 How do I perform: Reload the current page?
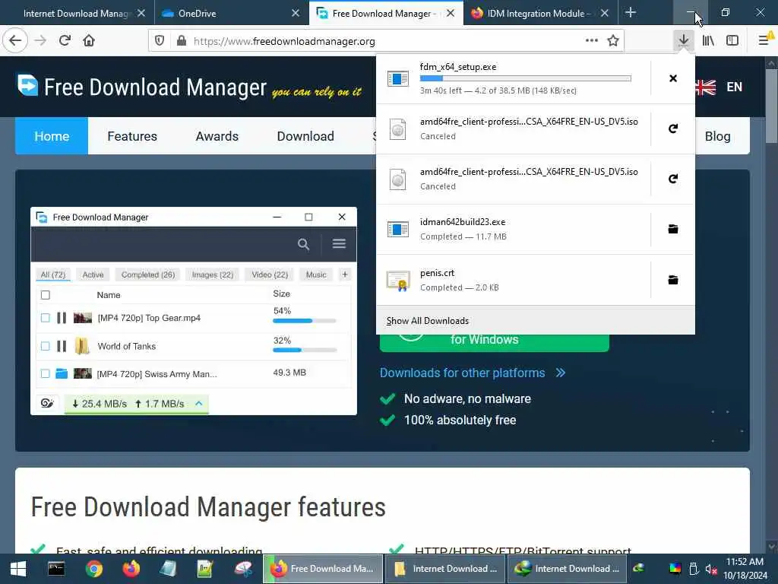(x=65, y=41)
